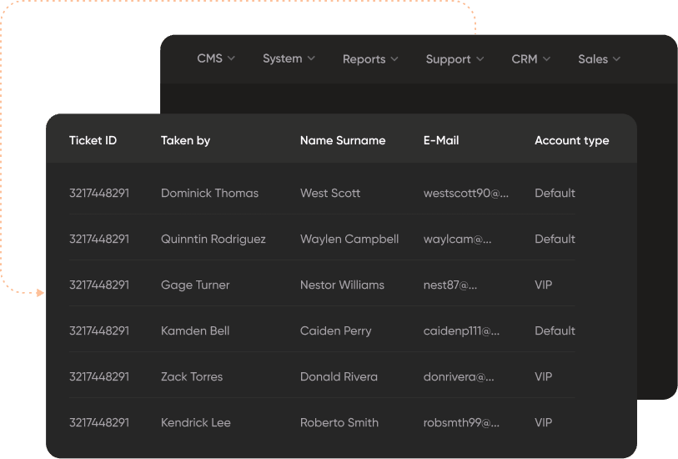Click the caidenp111@... email address

tap(461, 330)
